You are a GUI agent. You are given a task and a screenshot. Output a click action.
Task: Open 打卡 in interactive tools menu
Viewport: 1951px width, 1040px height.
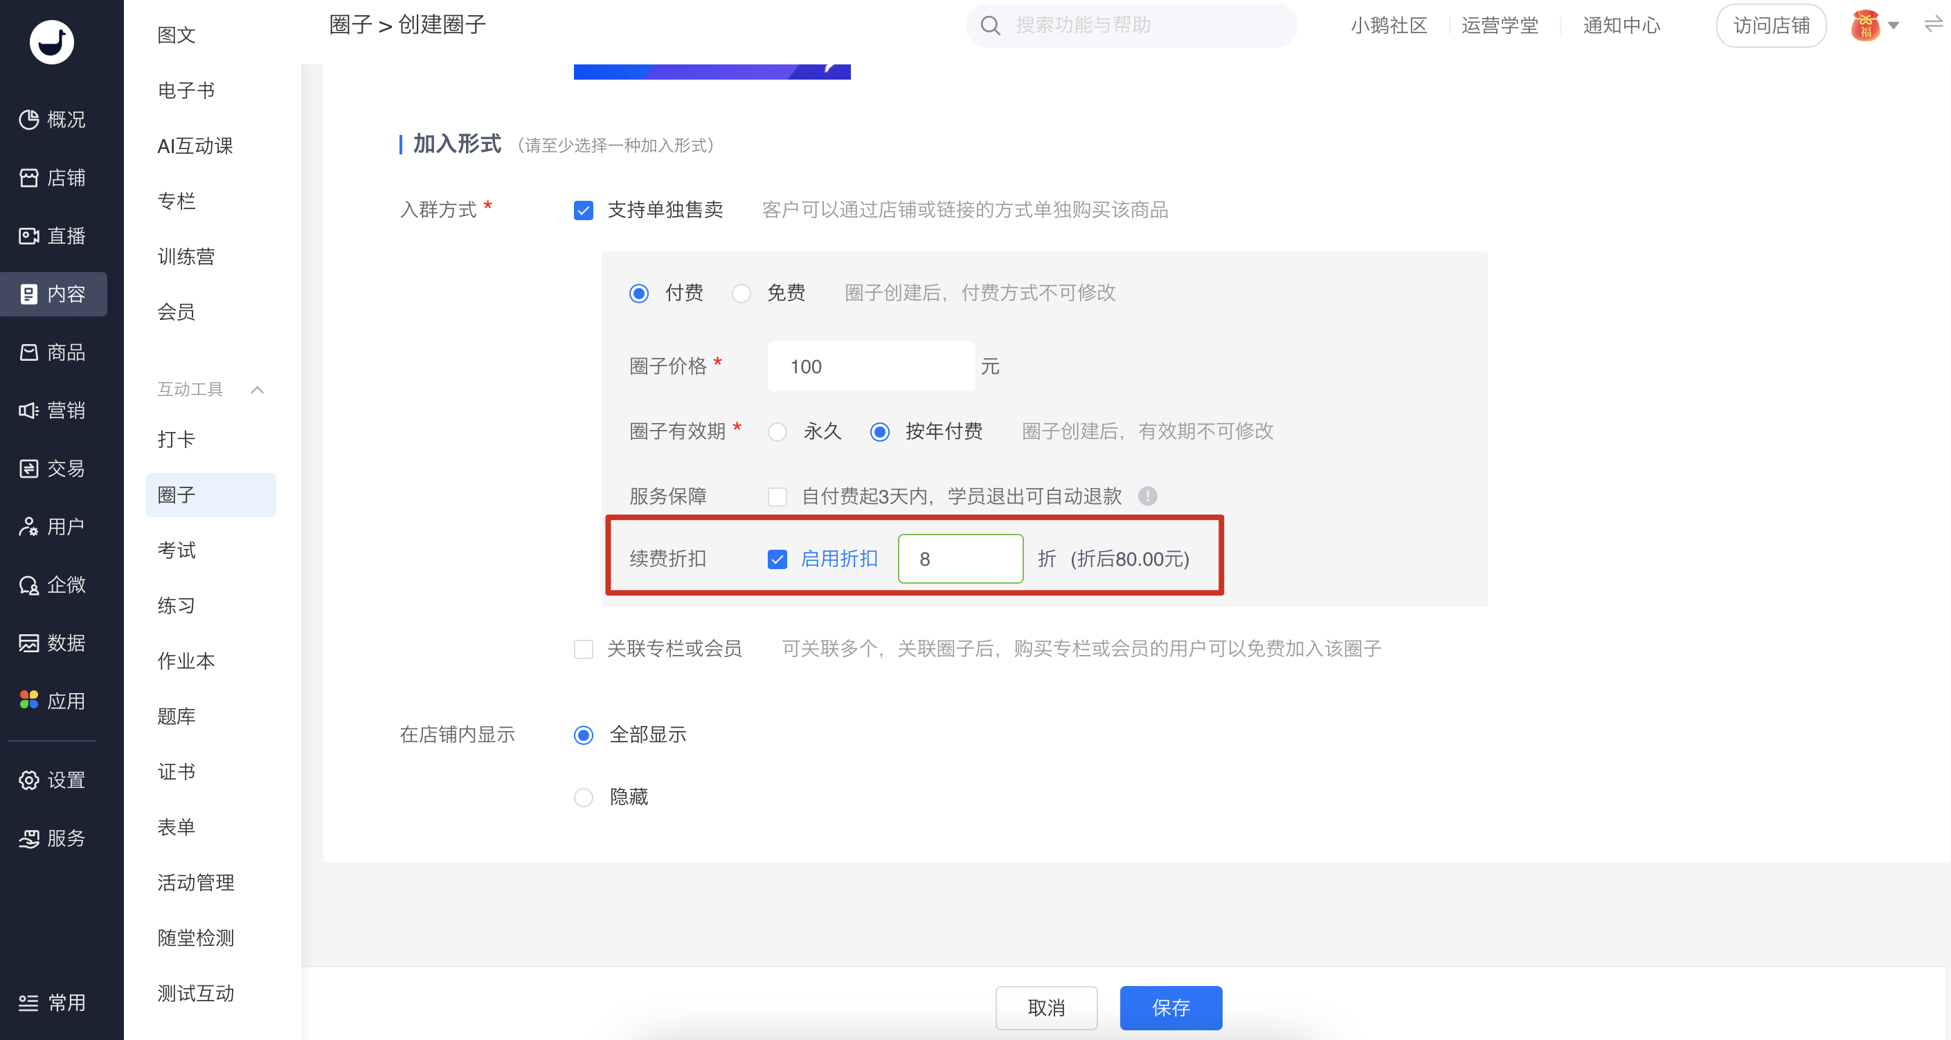[x=177, y=439]
